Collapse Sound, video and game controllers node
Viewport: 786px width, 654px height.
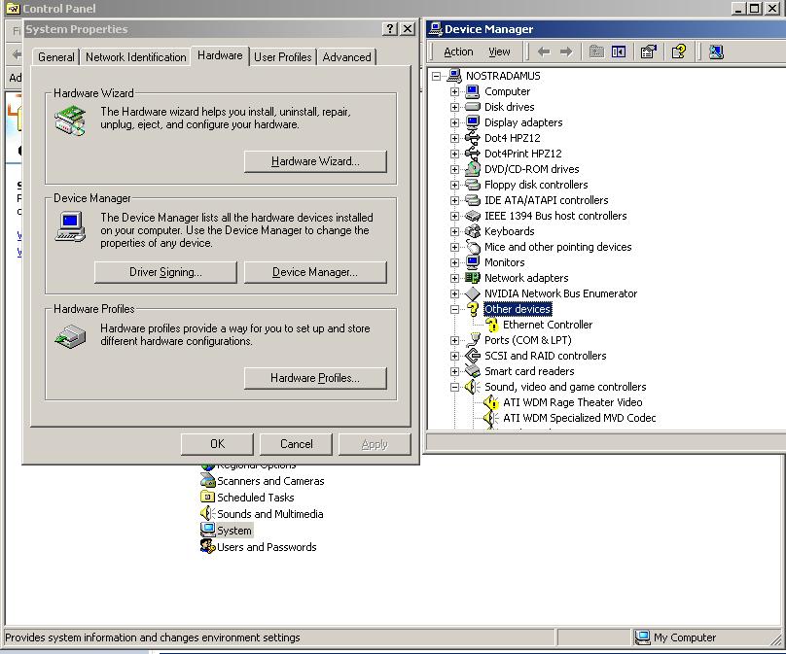coord(454,387)
